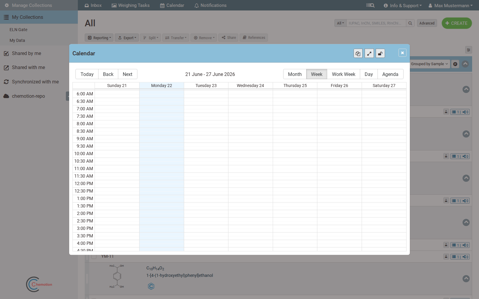Select the Wednesday 10:00 AM time slot

pyautogui.click(x=251, y=154)
